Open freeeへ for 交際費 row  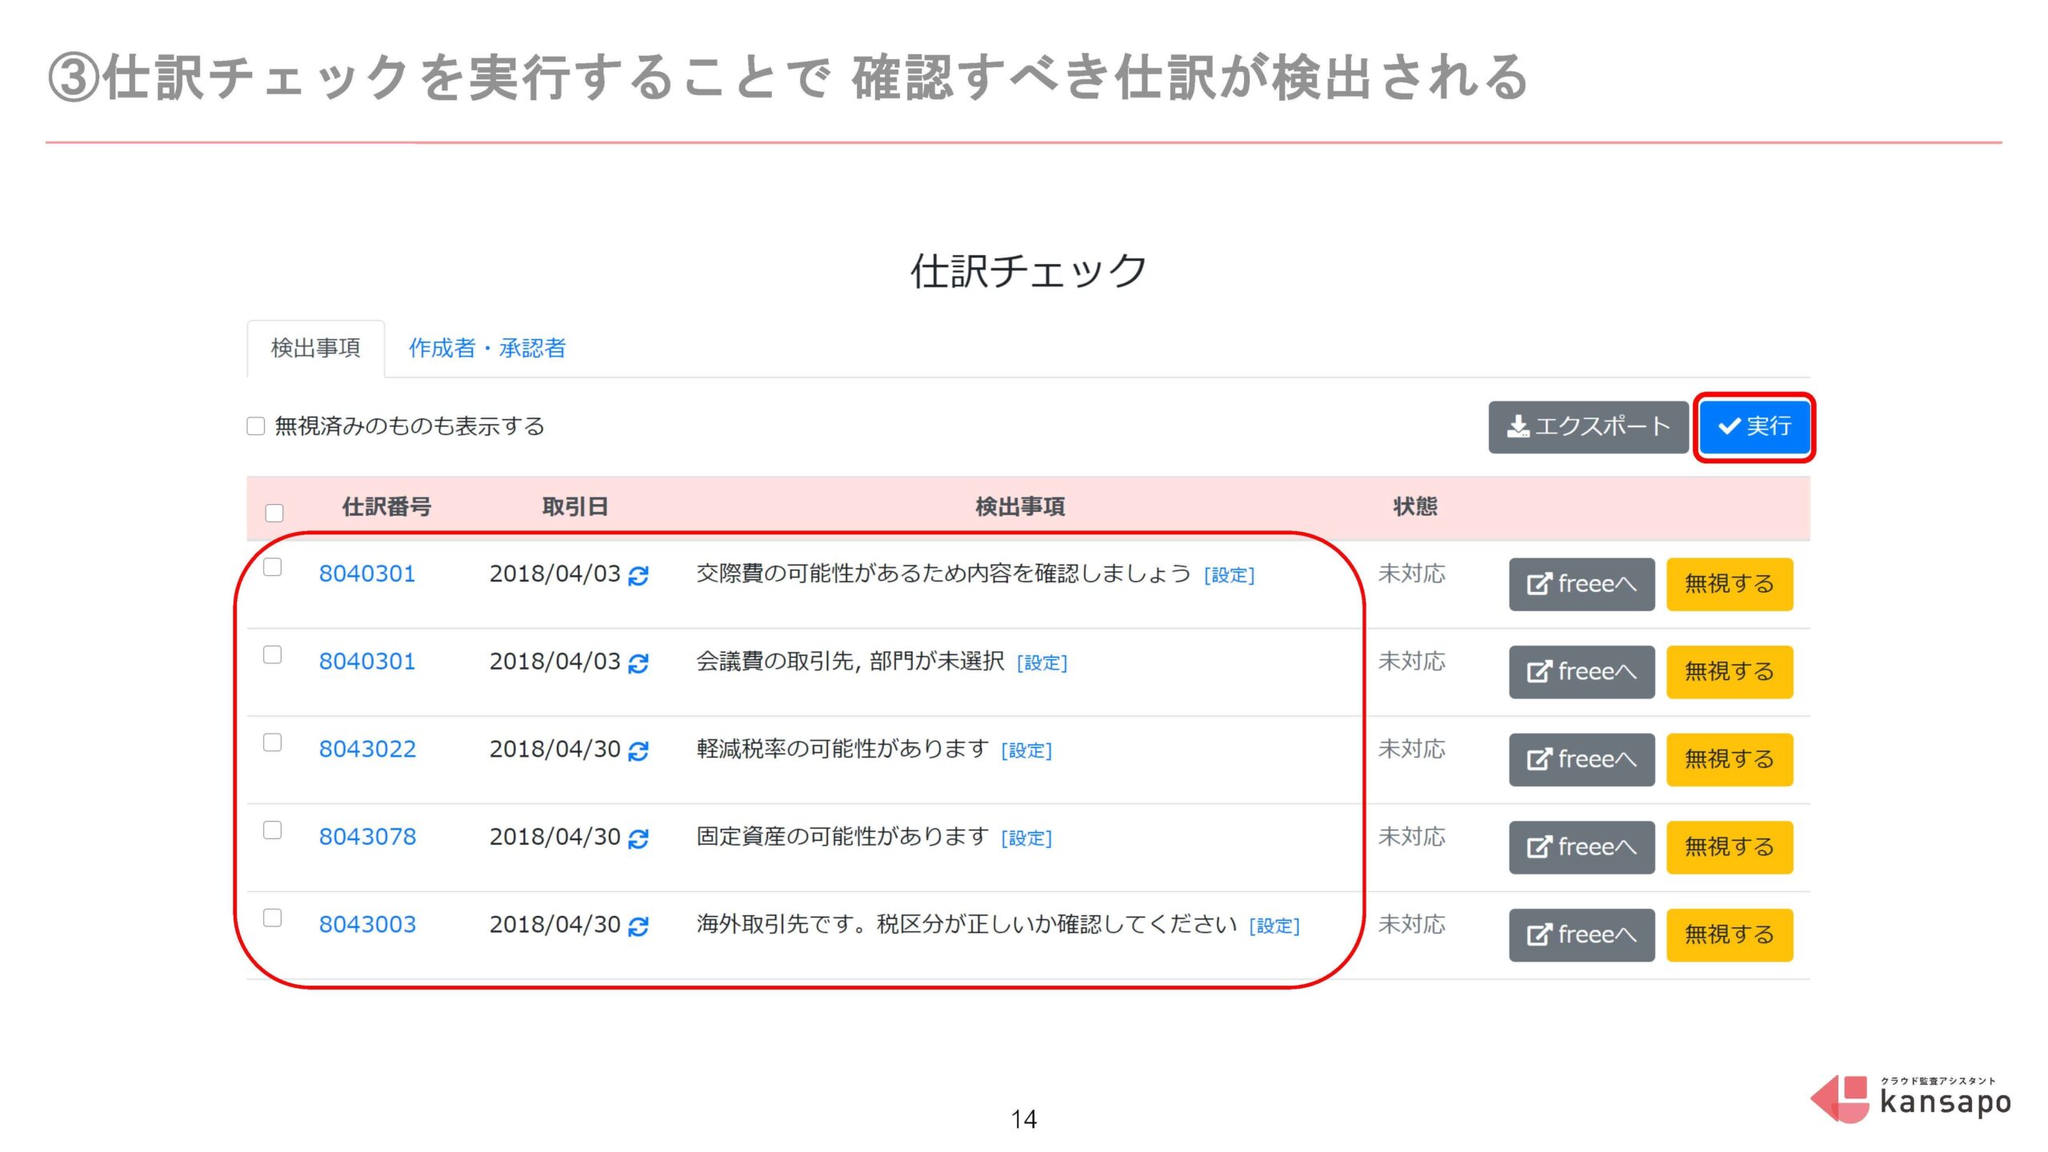click(1582, 584)
